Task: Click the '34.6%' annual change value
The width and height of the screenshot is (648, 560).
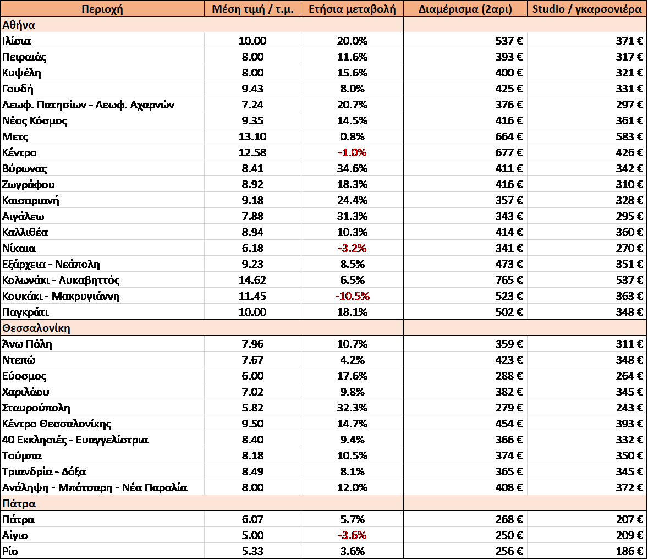Action: click(352, 169)
